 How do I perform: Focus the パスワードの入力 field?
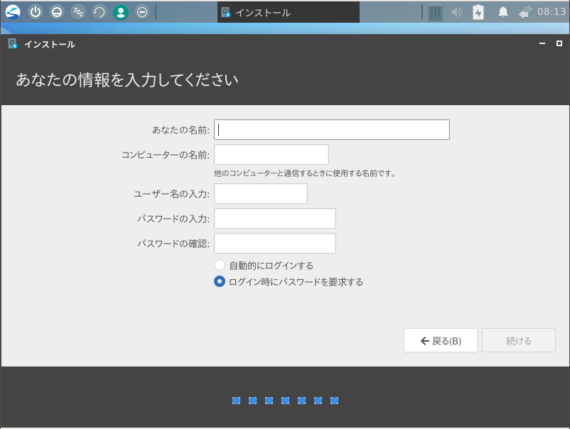click(275, 218)
